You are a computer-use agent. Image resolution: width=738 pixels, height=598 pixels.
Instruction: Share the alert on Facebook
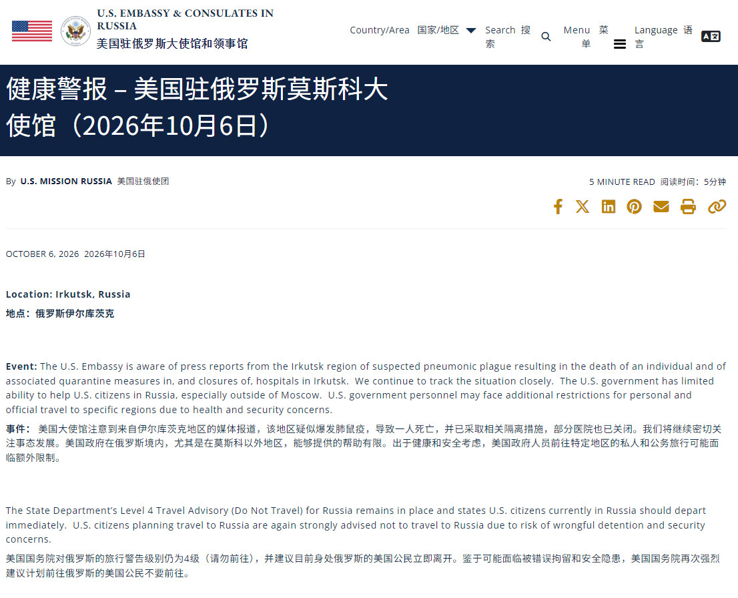pos(559,206)
